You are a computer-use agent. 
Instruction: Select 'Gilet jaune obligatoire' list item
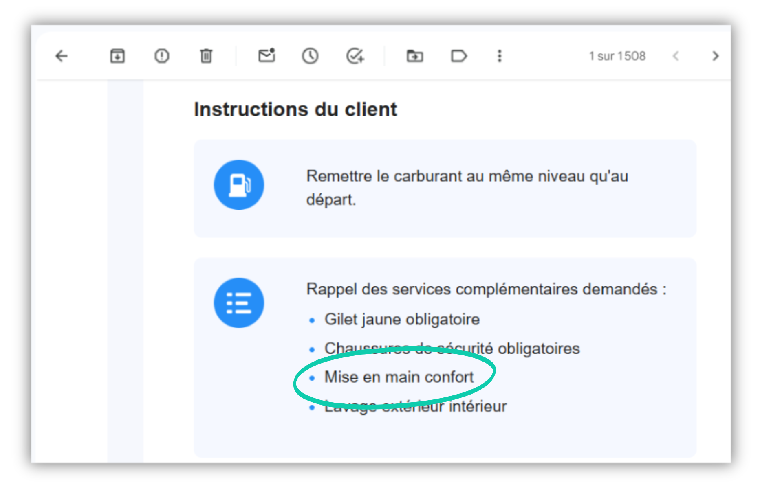point(402,319)
